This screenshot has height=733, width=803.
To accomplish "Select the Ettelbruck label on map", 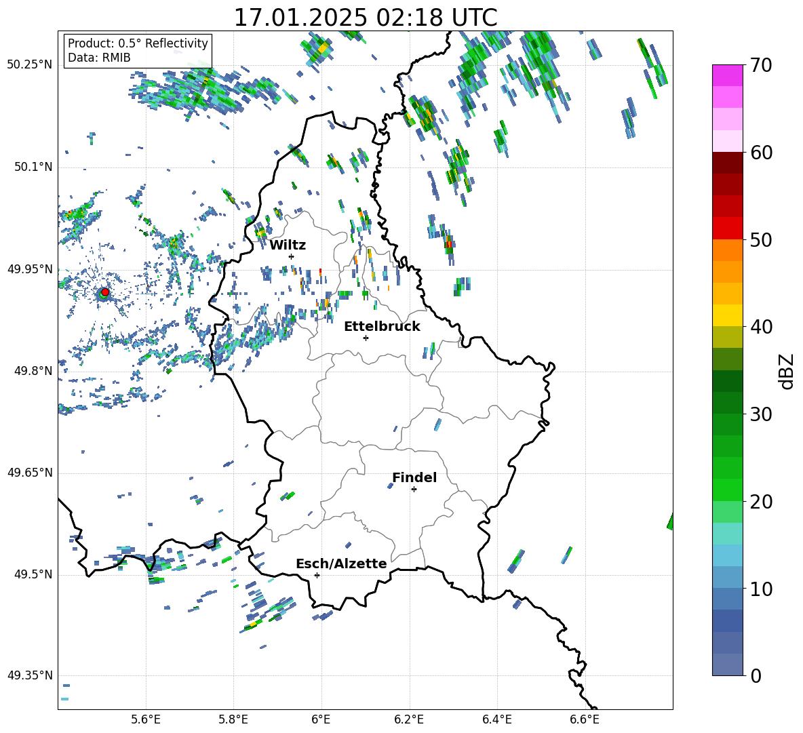I will click(x=382, y=327).
